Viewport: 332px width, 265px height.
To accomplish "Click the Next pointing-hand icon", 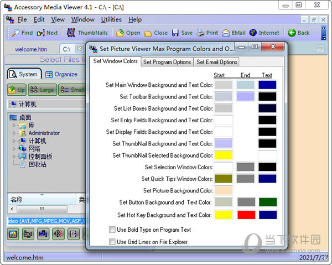I will 40,33.
